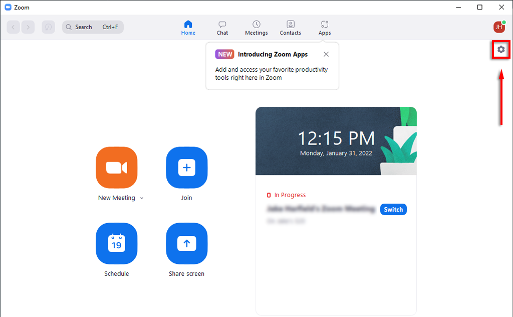Click the Switch button for meeting in progress
Image resolution: width=513 pixels, height=317 pixels.
393,209
